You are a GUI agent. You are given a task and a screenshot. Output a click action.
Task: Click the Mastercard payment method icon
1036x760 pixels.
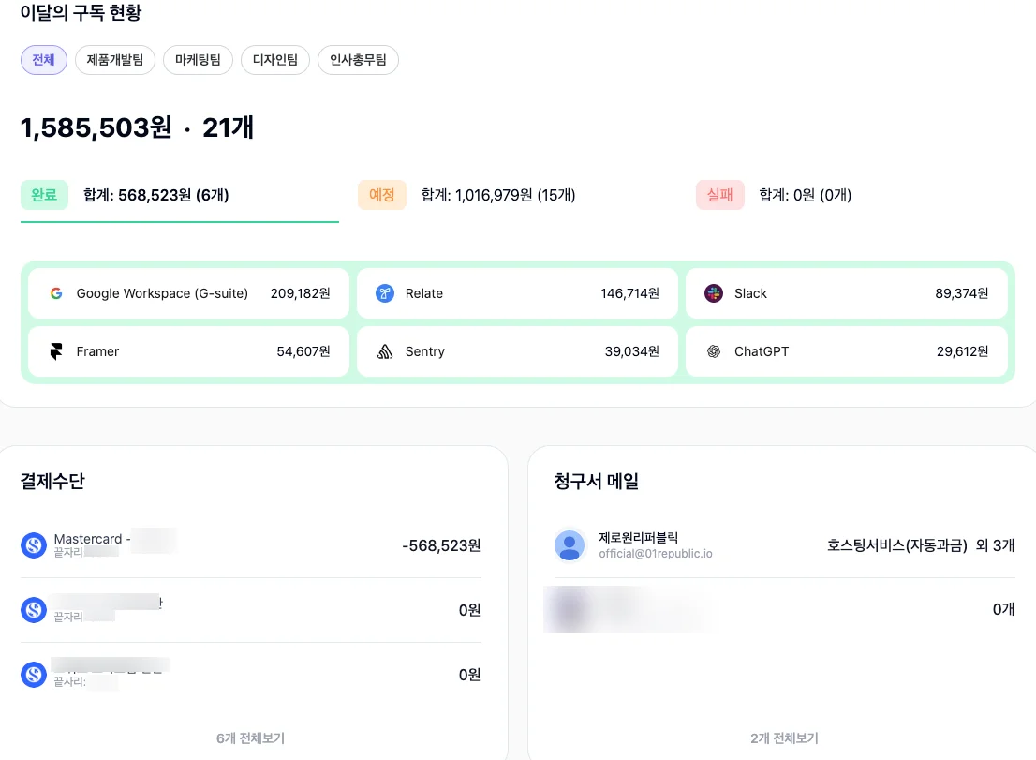(34, 544)
